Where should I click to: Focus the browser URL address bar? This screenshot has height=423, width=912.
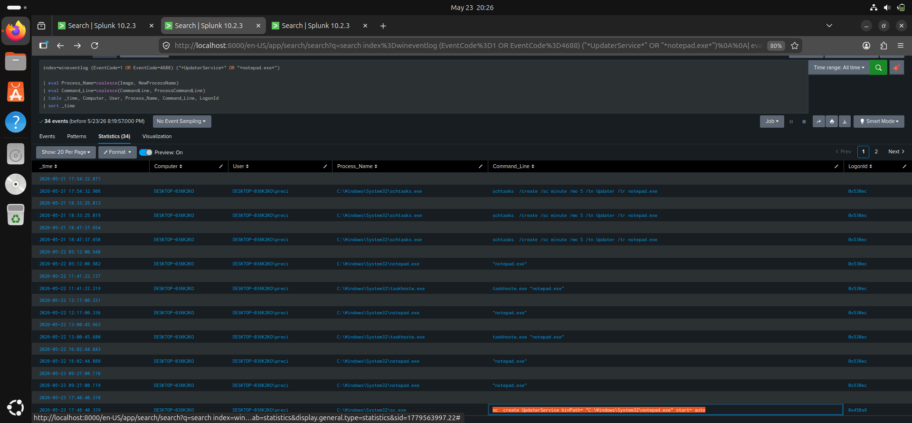click(468, 46)
